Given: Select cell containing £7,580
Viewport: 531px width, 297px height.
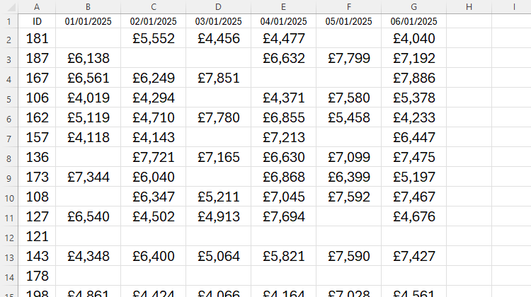Looking at the screenshot, I should pyautogui.click(x=349, y=98).
